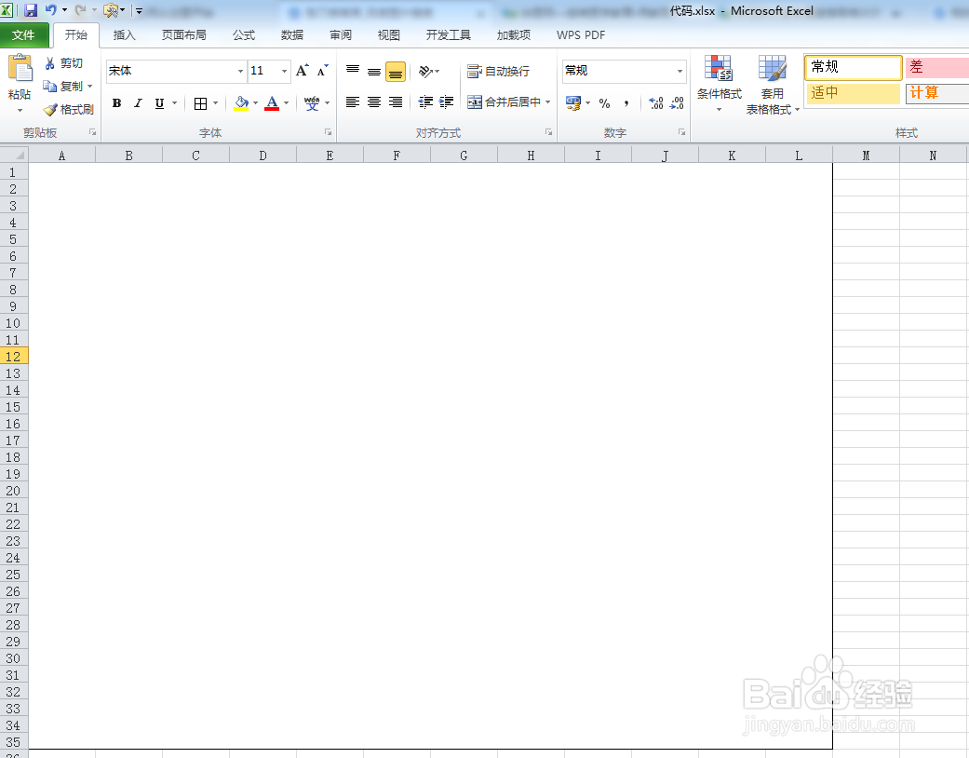The height and width of the screenshot is (758, 969).
Task: Apply yellow fill color bucket
Action: [241, 103]
